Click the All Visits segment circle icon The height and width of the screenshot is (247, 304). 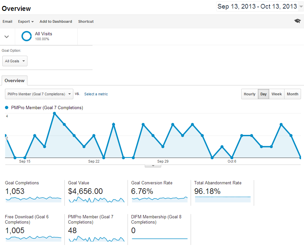(26, 36)
